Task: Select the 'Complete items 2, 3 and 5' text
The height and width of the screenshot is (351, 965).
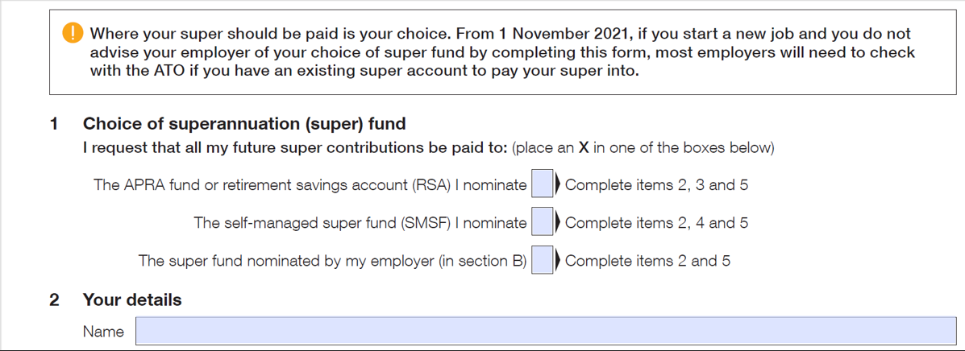Action: (656, 184)
